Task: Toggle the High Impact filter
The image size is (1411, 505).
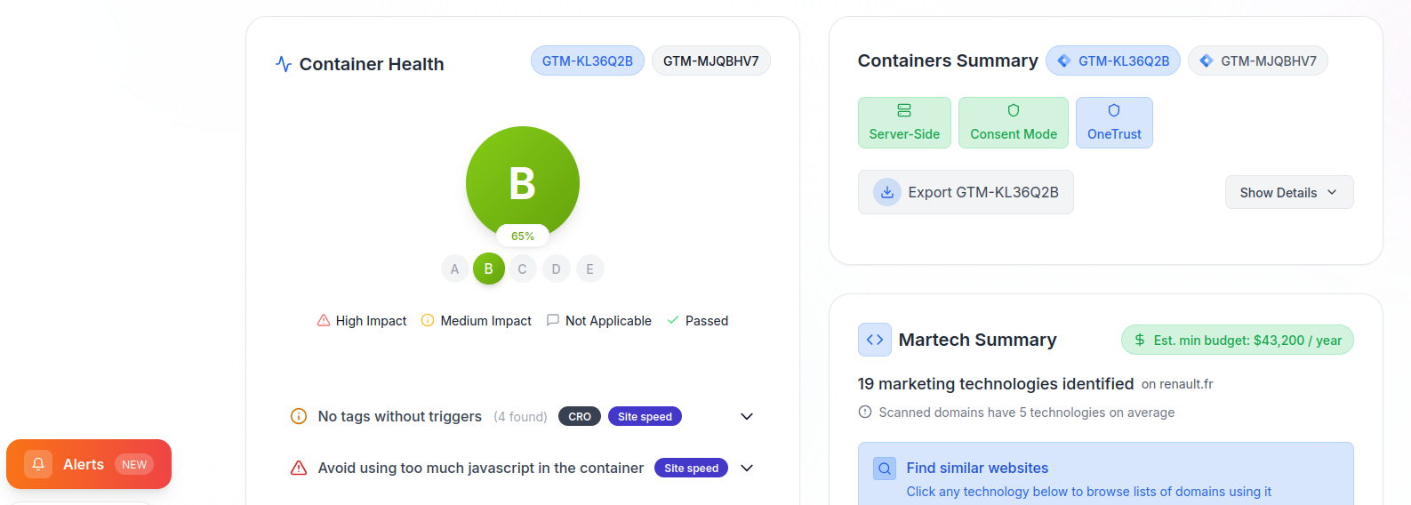Action: point(362,321)
